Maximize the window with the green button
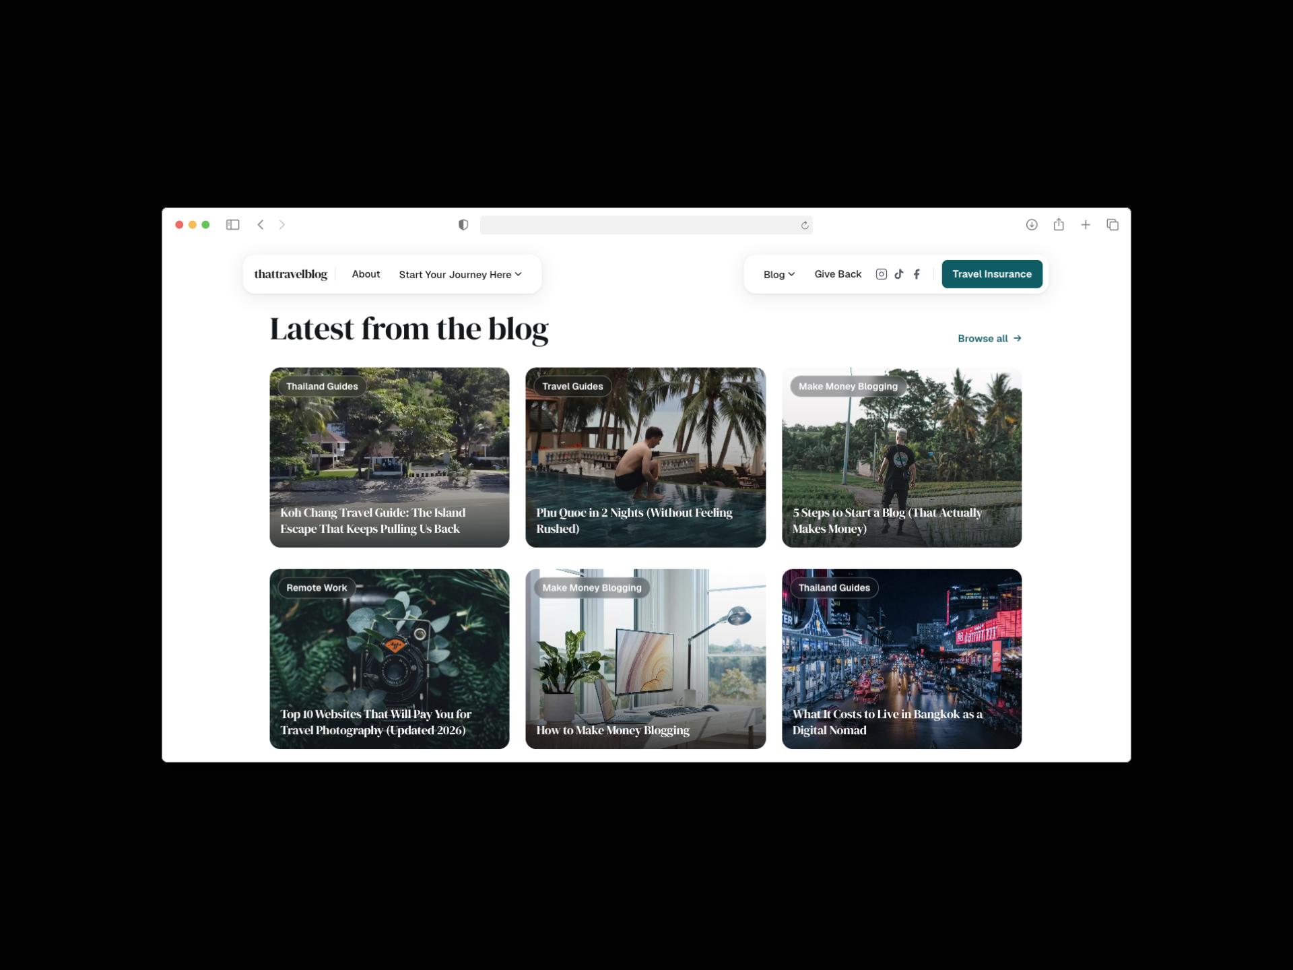 tap(206, 224)
